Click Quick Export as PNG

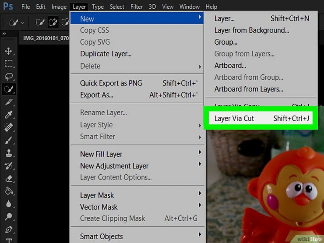click(111, 83)
